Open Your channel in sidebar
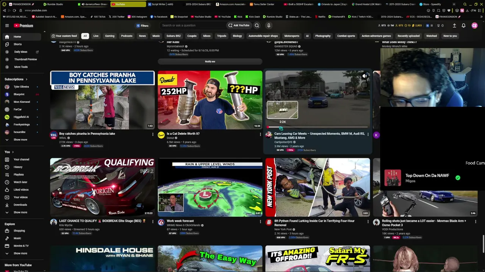The height and width of the screenshot is (272, 485). click(x=21, y=159)
